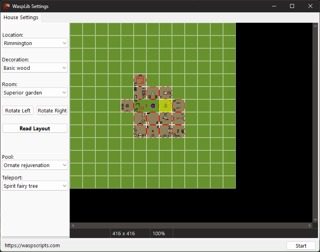Switch to the House Settings tab

click(21, 18)
